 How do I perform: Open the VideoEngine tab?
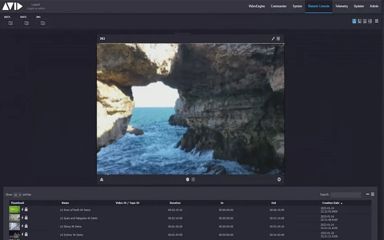point(256,6)
